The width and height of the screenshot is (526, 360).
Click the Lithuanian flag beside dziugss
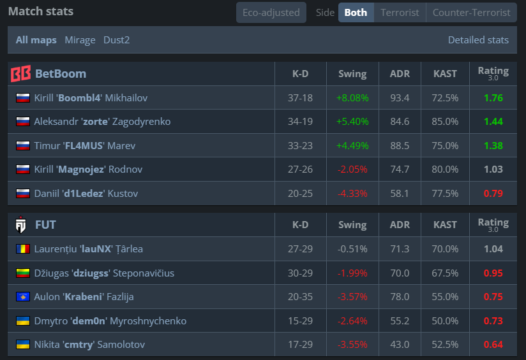(x=23, y=273)
